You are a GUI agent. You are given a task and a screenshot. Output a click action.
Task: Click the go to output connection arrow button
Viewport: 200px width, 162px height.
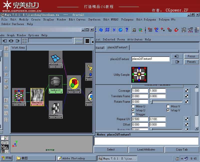pos(177,62)
